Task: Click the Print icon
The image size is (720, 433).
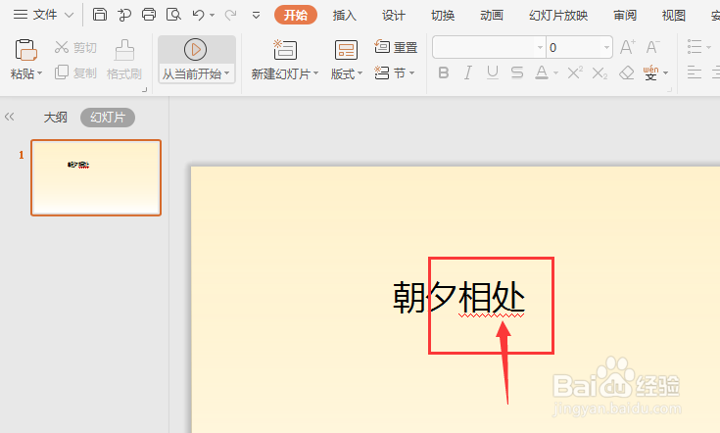Action: click(149, 15)
